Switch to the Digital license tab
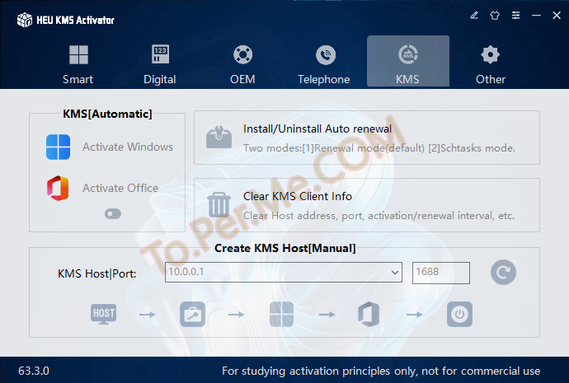This screenshot has height=383, width=569. click(x=160, y=64)
